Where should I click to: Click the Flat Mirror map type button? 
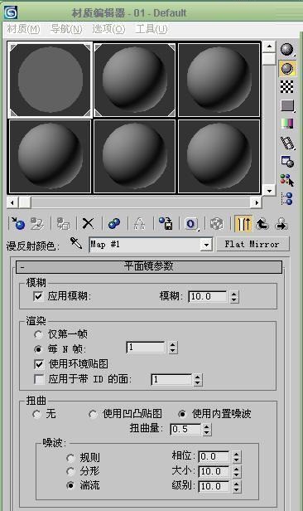[252, 244]
